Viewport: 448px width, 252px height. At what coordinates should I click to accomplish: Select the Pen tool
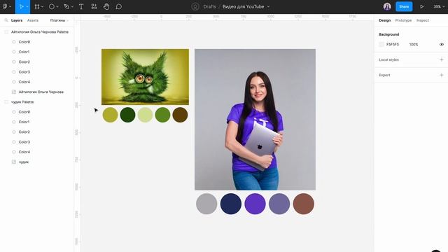66,6
